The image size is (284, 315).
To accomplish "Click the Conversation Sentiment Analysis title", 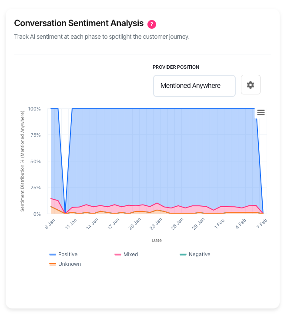I will 79,23.
